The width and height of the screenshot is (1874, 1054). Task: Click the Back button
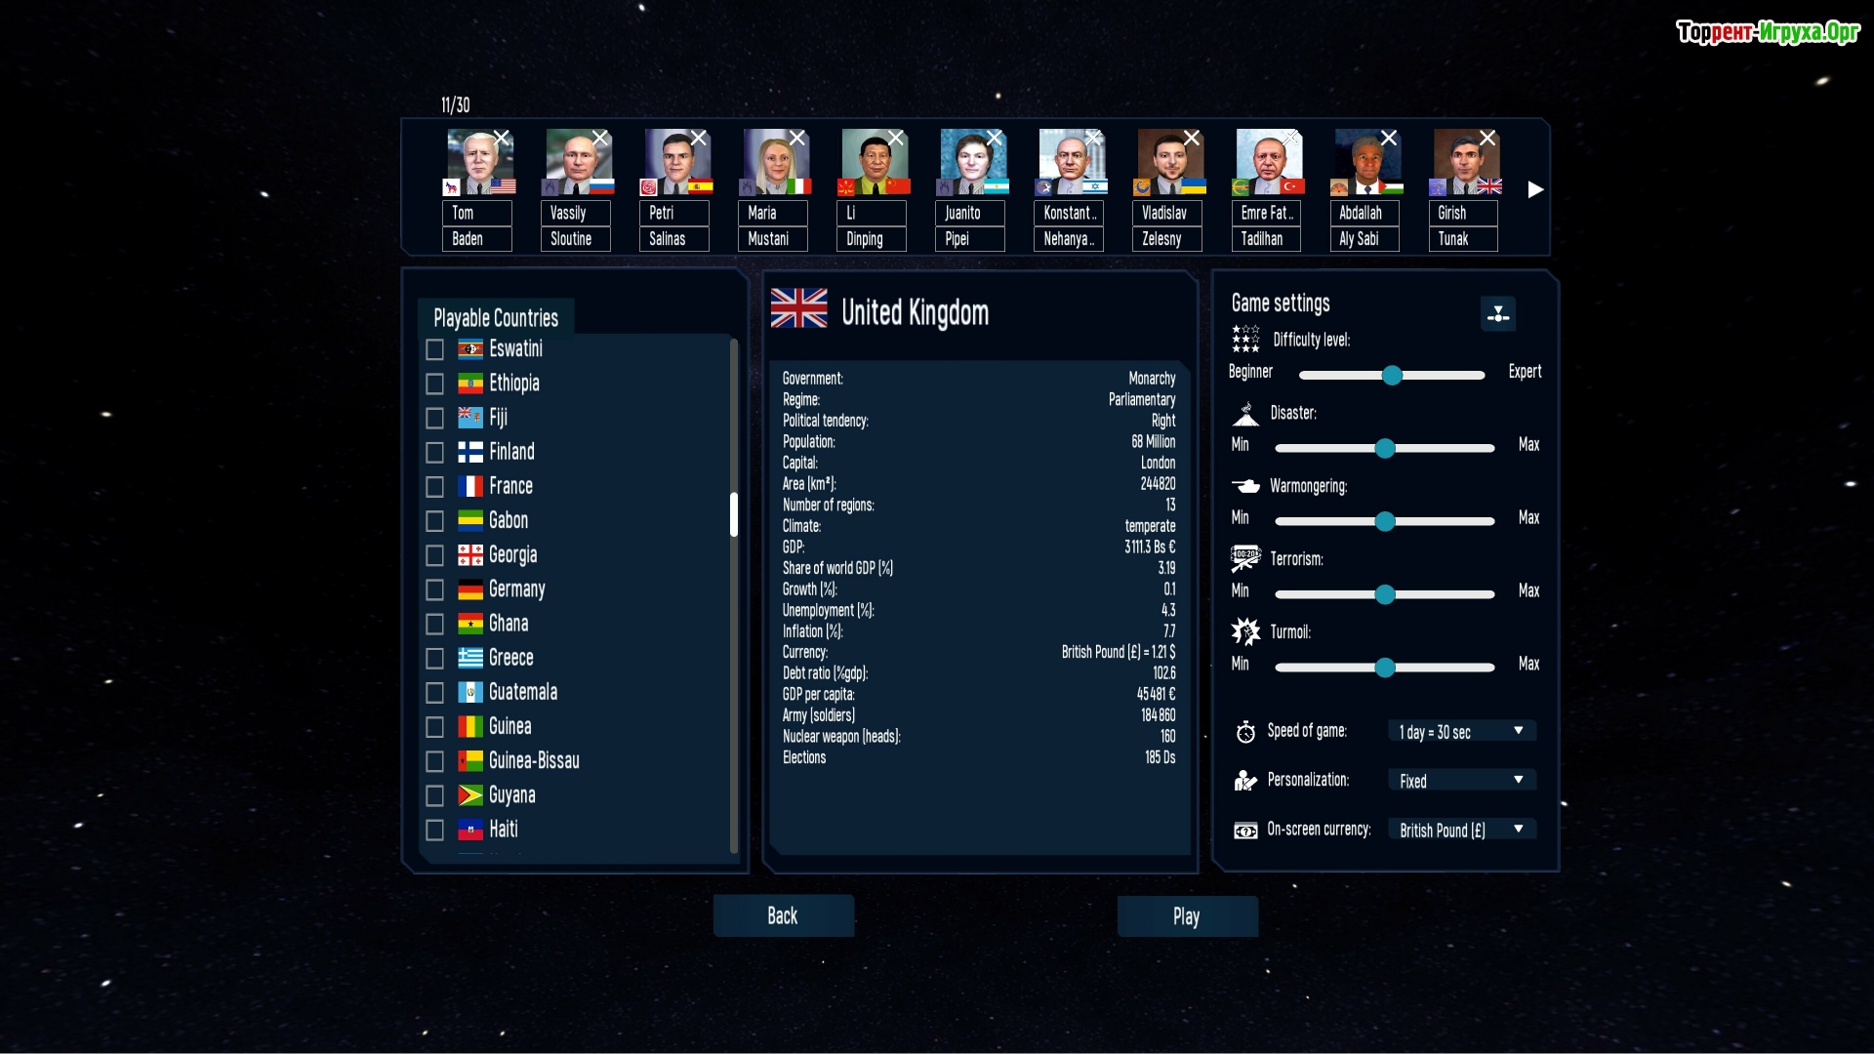coord(783,915)
